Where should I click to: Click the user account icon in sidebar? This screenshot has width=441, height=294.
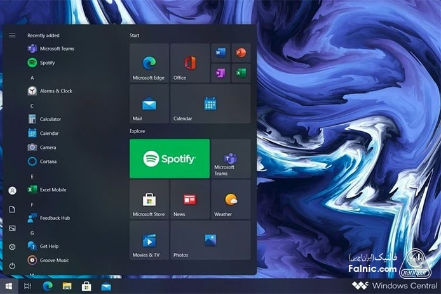12,190
